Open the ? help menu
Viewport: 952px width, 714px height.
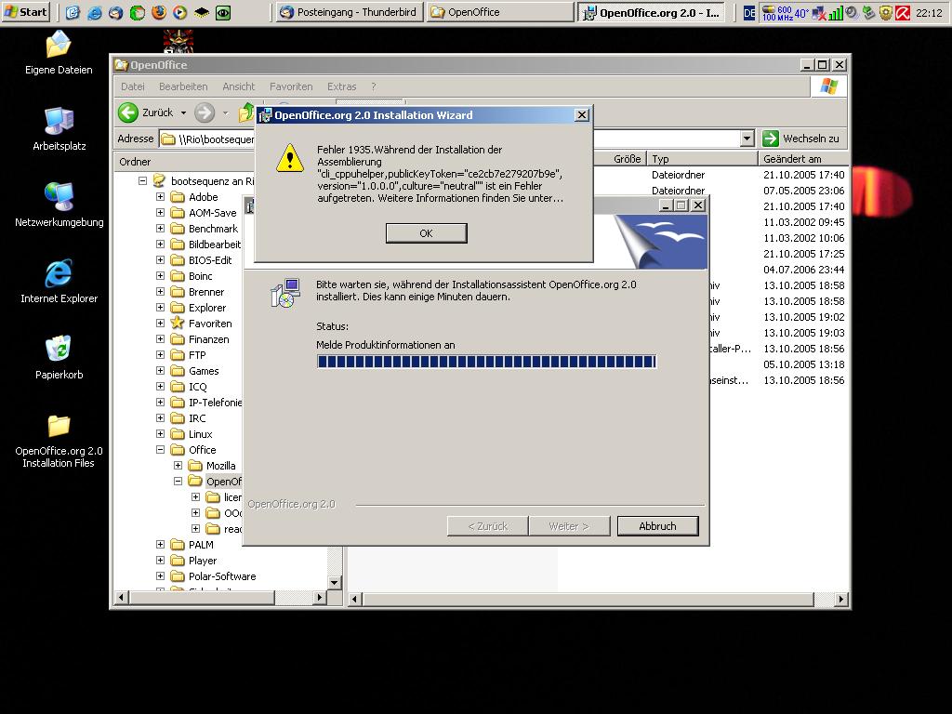[374, 86]
